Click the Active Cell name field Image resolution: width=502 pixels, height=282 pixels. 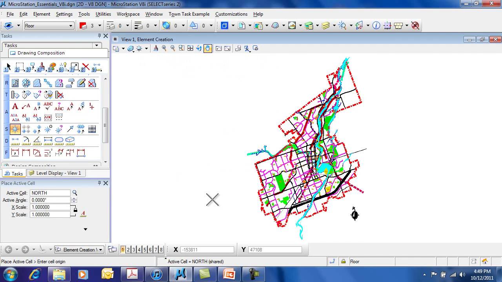pos(50,193)
